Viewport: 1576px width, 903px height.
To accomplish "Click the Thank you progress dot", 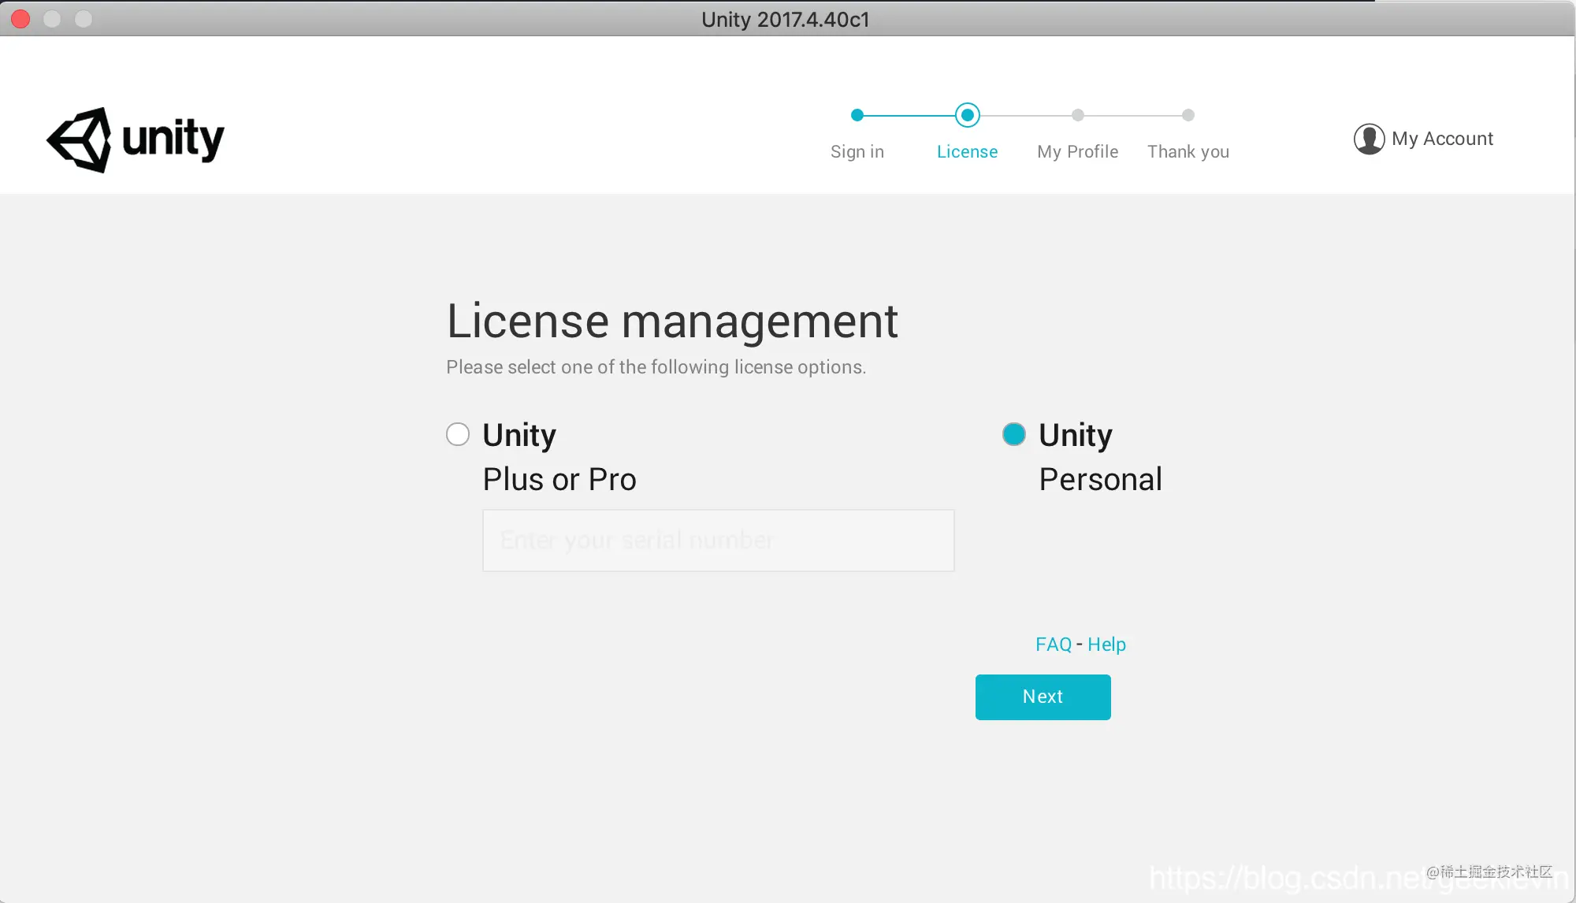I will [1188, 115].
